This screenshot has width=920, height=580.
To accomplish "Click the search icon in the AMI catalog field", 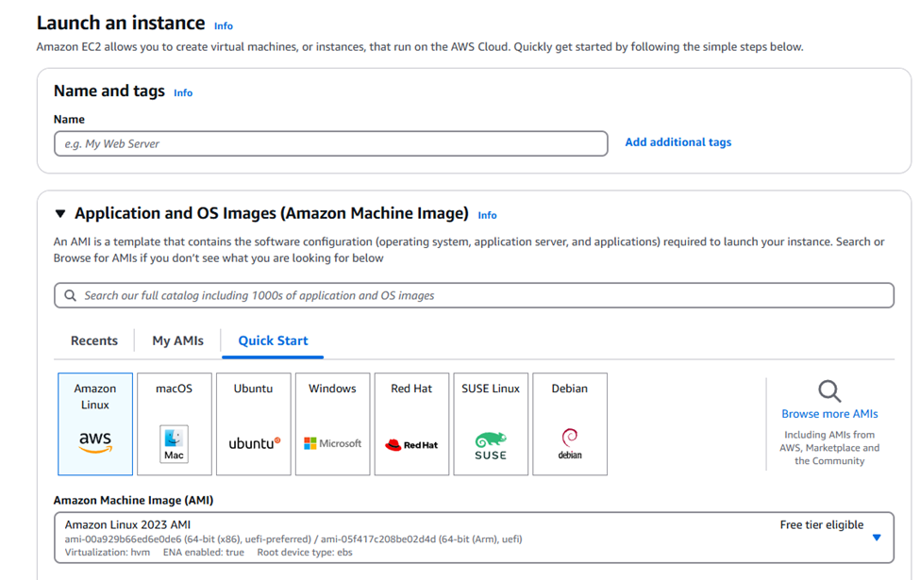I will 71,295.
